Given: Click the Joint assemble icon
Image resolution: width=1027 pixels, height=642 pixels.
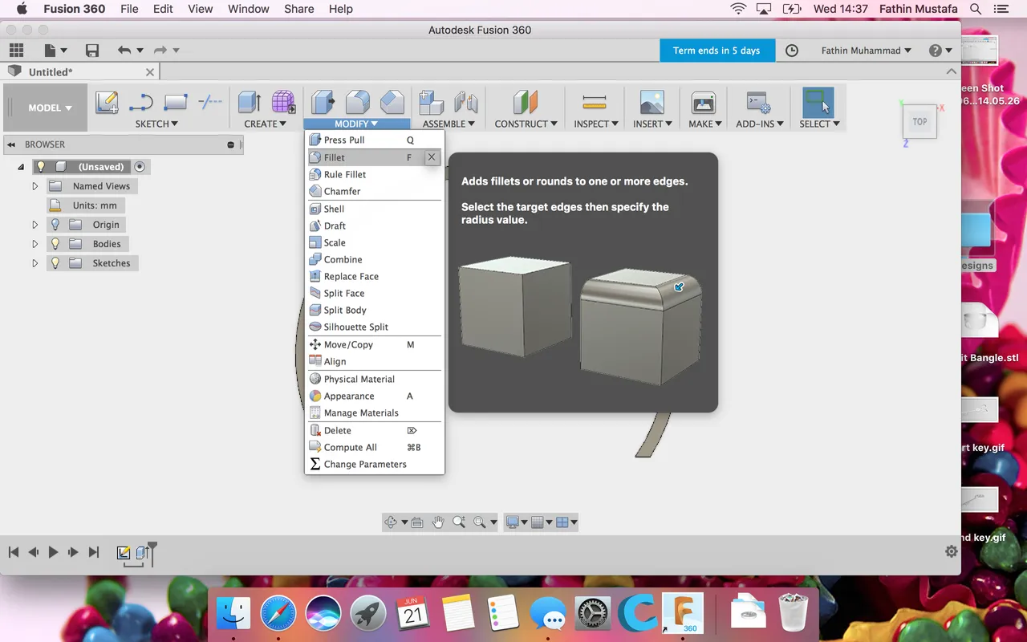Looking at the screenshot, I should pos(465,103).
